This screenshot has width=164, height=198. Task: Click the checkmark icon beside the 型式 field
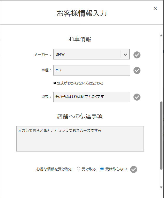137,97
